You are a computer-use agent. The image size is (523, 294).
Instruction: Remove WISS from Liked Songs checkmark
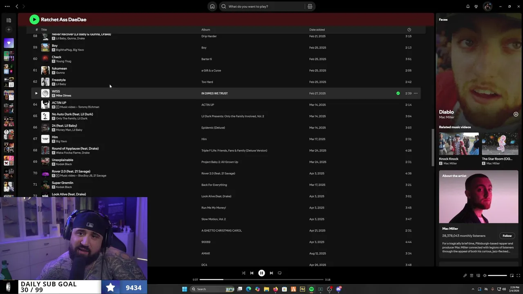(x=398, y=93)
